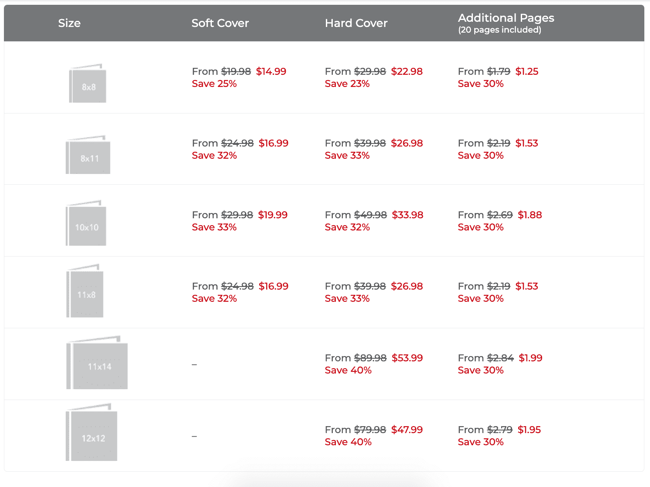
Task: Pick the 12x12 square book icon
Action: (91, 432)
